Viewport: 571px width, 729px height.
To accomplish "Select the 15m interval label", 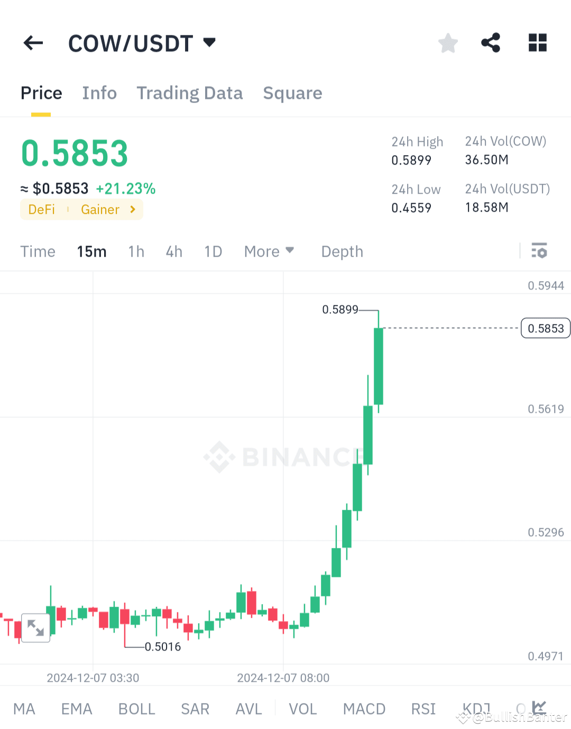I will (91, 251).
